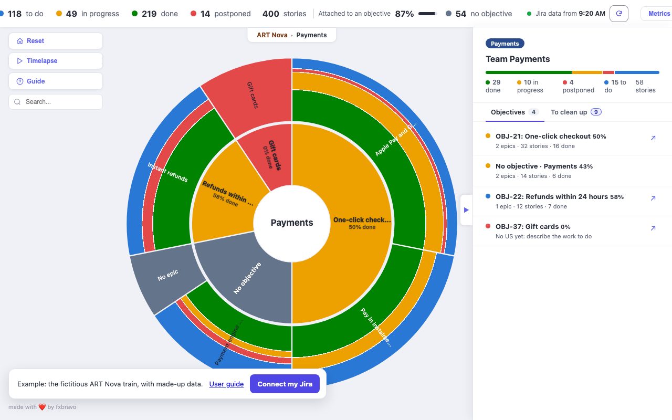Focus the Search field

56,102
